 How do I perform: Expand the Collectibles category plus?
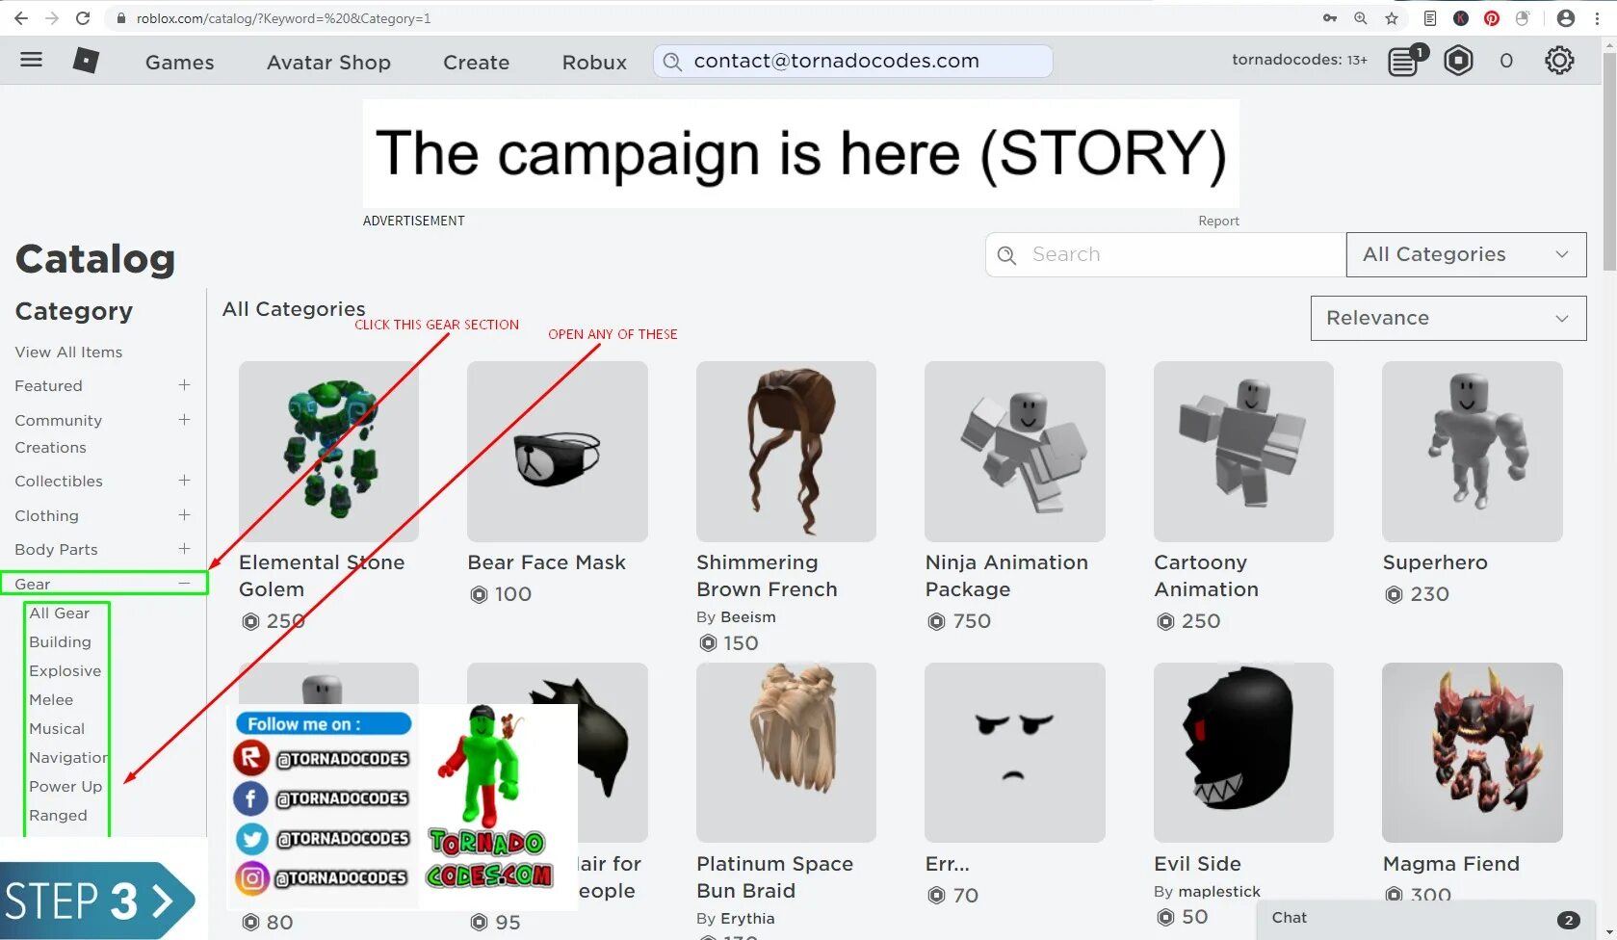tap(184, 481)
